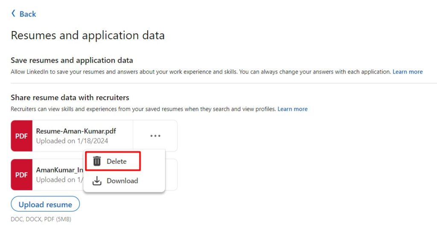Click the Resumes and application data page title
The width and height of the screenshot is (437, 229).
point(87,35)
